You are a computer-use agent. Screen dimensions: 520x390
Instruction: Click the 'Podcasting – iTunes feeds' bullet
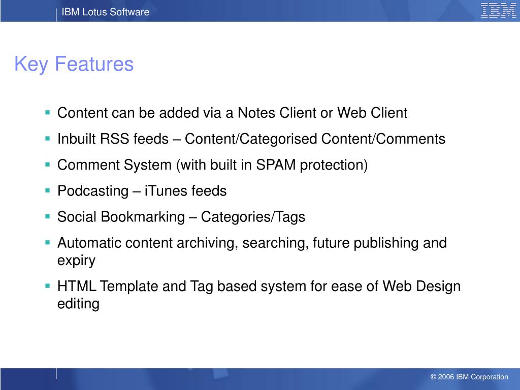coord(142,191)
